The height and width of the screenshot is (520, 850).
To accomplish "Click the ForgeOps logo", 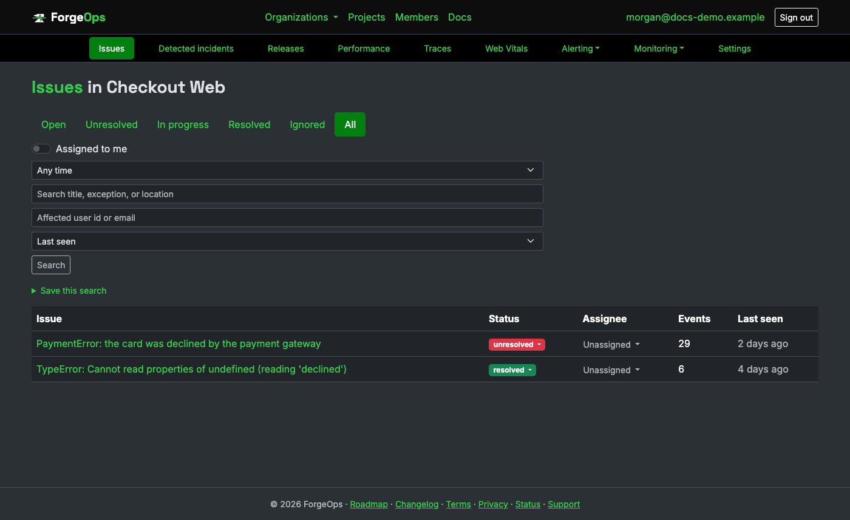I will (69, 18).
